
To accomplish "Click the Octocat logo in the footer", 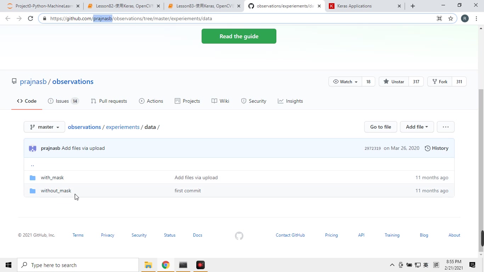I will 239,236.
